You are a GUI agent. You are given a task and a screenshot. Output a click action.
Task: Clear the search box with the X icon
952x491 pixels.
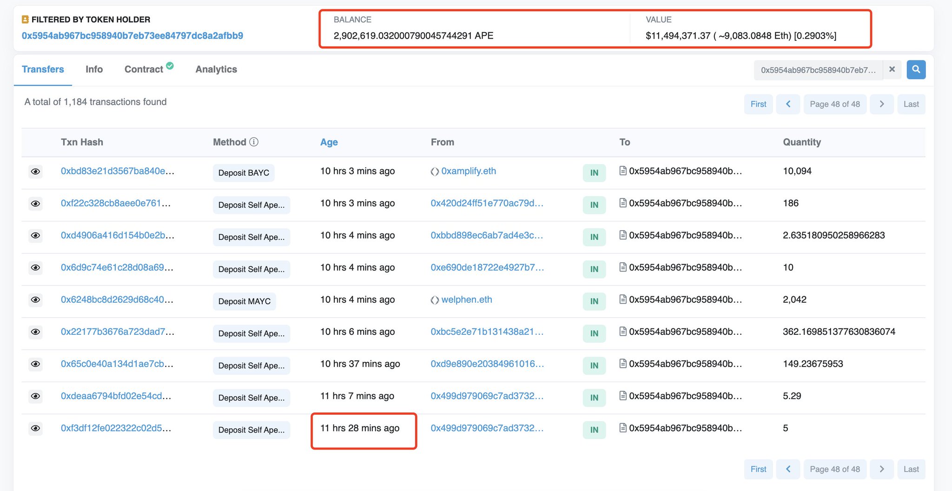pyautogui.click(x=892, y=69)
